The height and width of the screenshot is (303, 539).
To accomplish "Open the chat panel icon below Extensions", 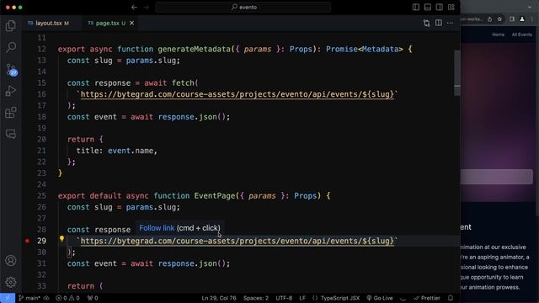I will [x=11, y=134].
